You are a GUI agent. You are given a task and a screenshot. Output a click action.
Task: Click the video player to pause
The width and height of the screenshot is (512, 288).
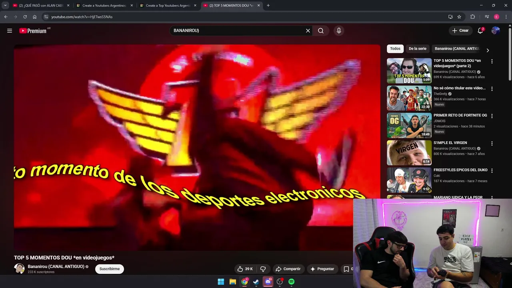tap(197, 148)
